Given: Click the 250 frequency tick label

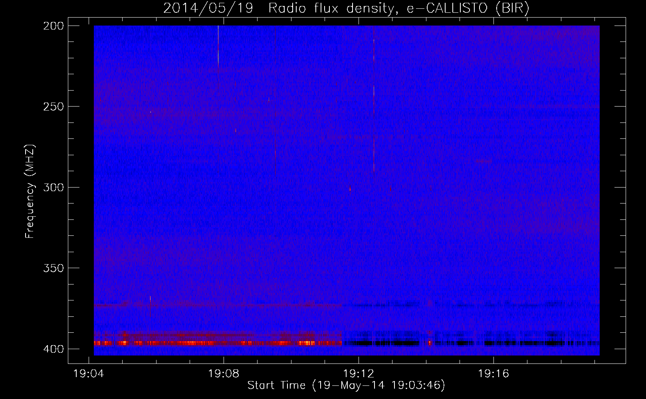Looking at the screenshot, I should [x=54, y=107].
